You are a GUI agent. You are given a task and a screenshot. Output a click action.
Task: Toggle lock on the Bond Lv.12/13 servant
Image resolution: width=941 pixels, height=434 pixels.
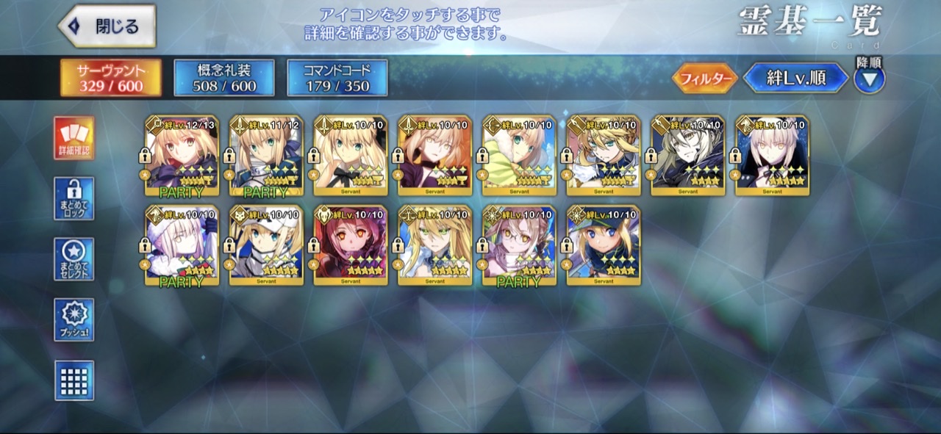pyautogui.click(x=144, y=156)
